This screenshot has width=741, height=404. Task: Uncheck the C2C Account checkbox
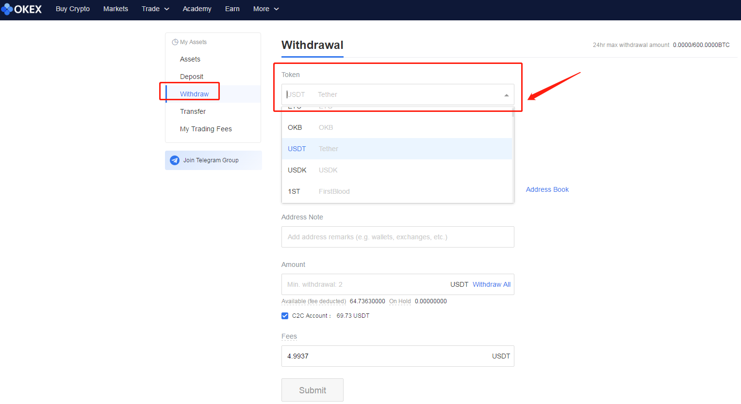285,316
